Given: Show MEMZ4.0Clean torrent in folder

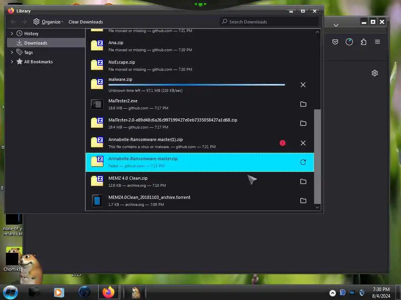Looking at the screenshot, I should click(x=303, y=200).
